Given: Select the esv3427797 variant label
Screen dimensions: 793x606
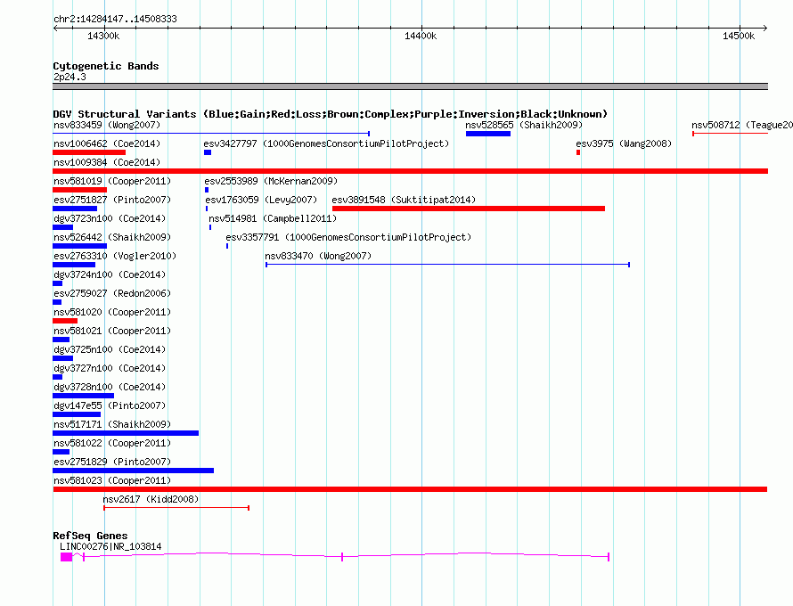Looking at the screenshot, I should point(326,143).
